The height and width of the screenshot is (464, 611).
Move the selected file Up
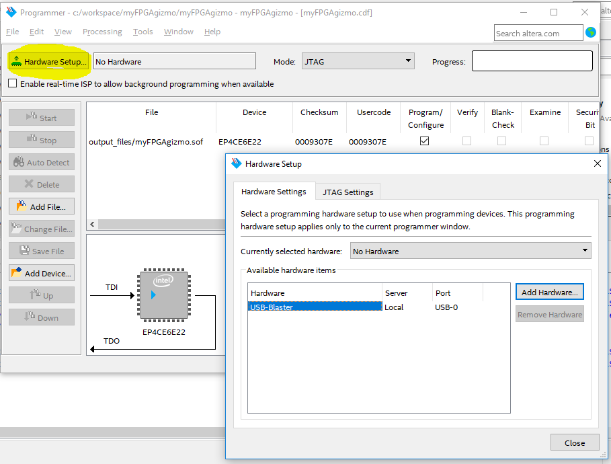click(x=42, y=296)
